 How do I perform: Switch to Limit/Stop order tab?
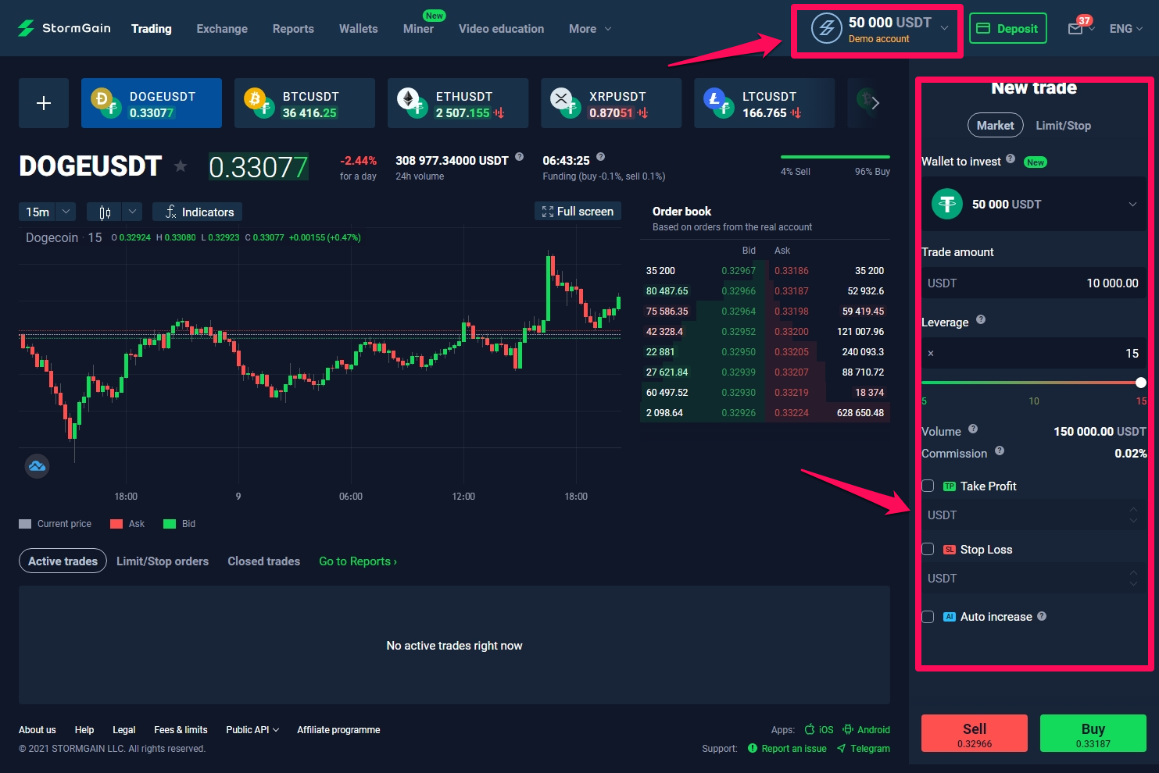[1063, 125]
